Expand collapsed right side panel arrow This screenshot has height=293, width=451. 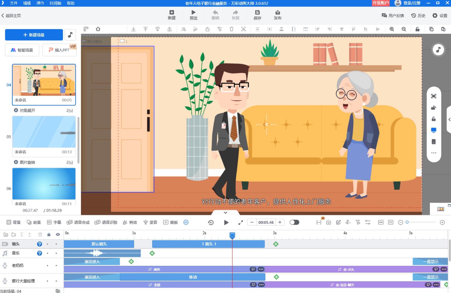click(449, 120)
